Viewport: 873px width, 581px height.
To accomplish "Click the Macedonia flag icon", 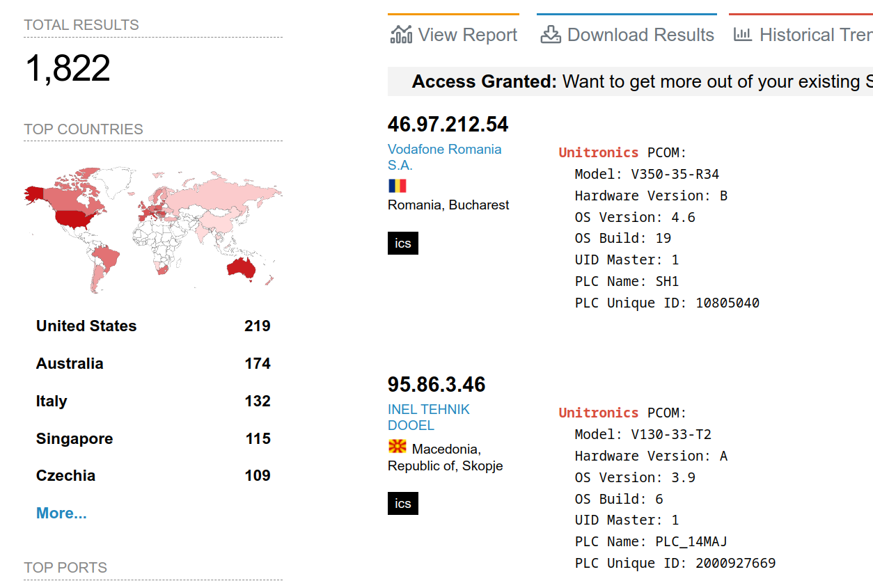I will point(397,446).
